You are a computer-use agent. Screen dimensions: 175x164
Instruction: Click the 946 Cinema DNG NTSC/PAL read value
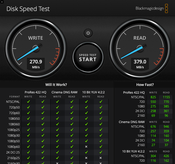coord(166,126)
